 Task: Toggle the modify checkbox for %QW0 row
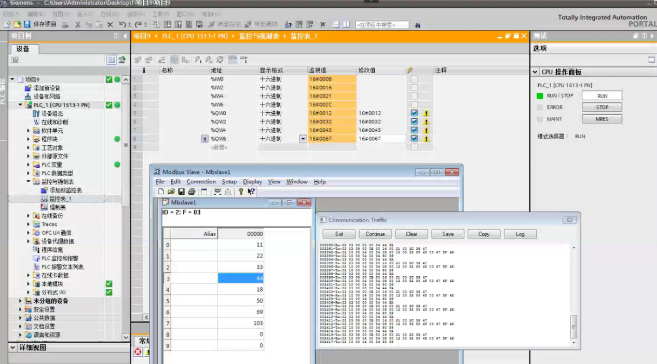click(x=414, y=113)
